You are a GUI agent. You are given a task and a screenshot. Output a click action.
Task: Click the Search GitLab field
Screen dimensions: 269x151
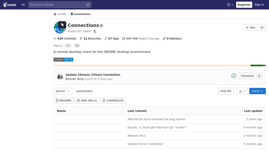60,5
